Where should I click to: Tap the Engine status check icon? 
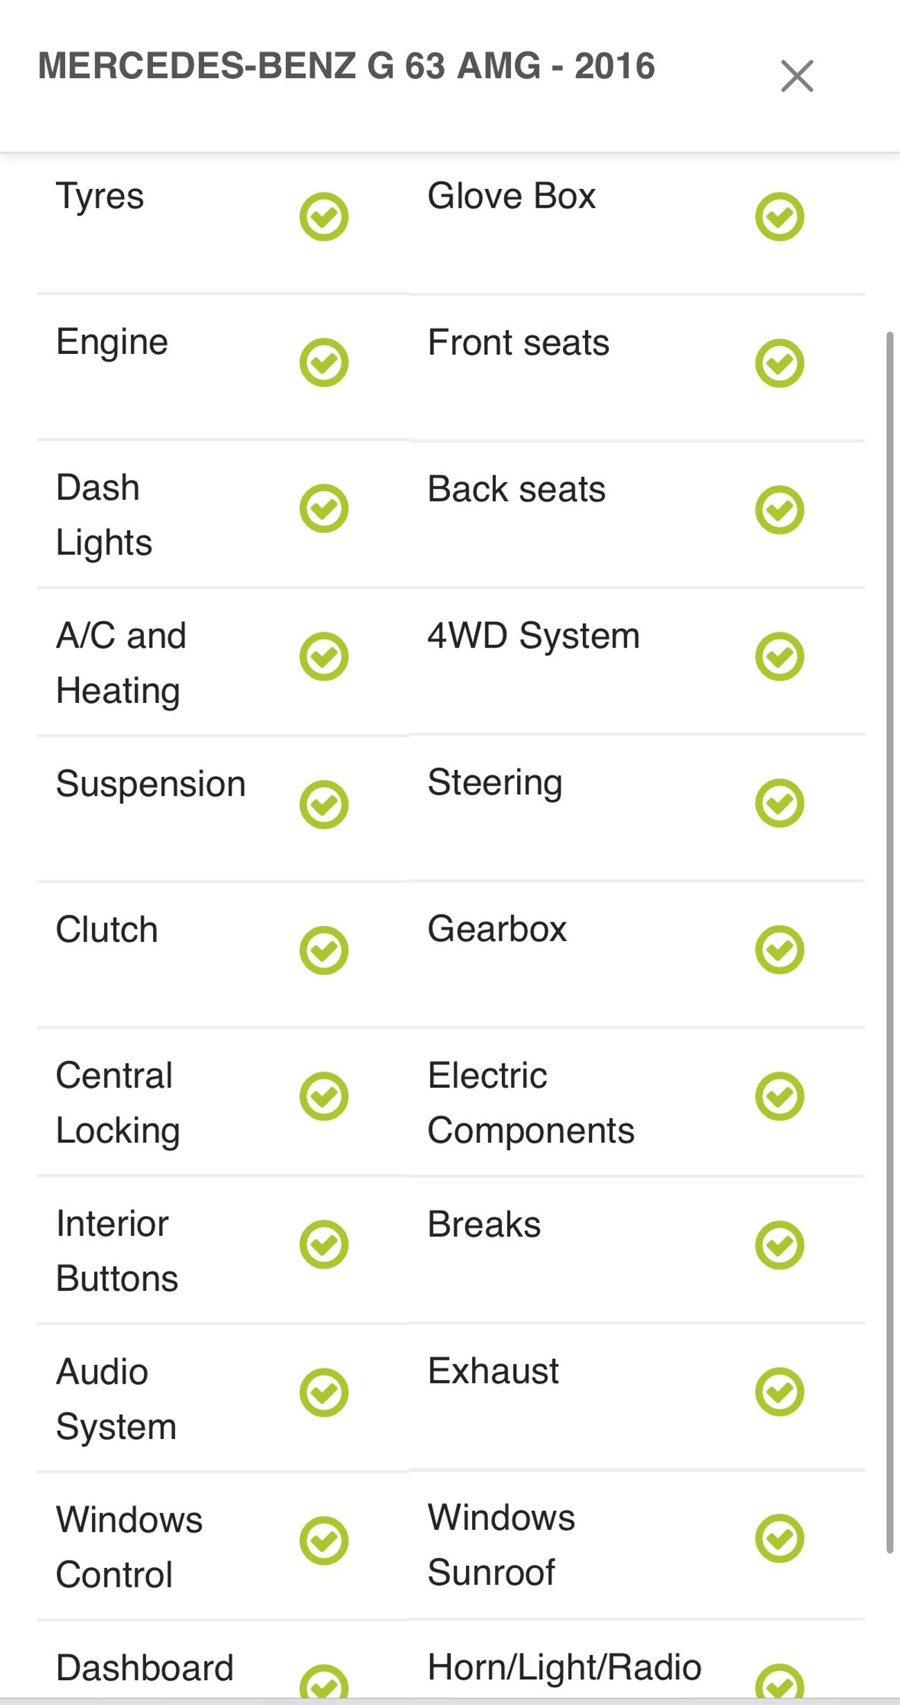tap(323, 363)
